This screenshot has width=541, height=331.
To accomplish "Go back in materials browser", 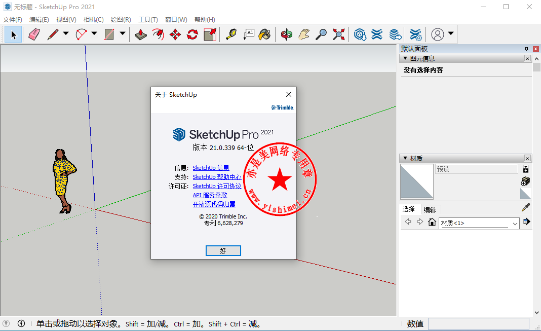I will pos(408,222).
